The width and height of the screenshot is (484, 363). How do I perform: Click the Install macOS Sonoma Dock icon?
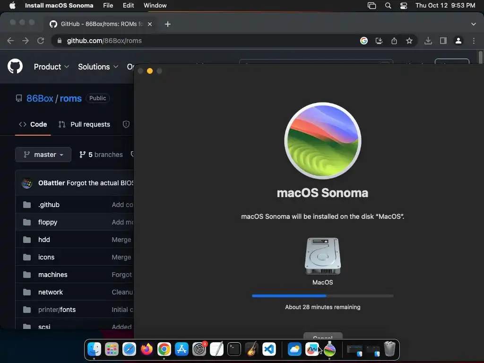[x=329, y=349]
